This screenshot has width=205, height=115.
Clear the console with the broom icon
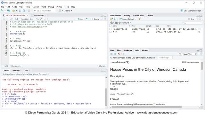[105, 74]
